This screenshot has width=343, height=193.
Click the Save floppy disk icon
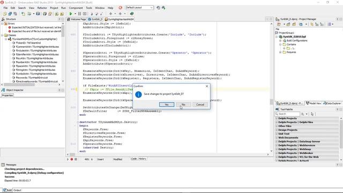38,14
